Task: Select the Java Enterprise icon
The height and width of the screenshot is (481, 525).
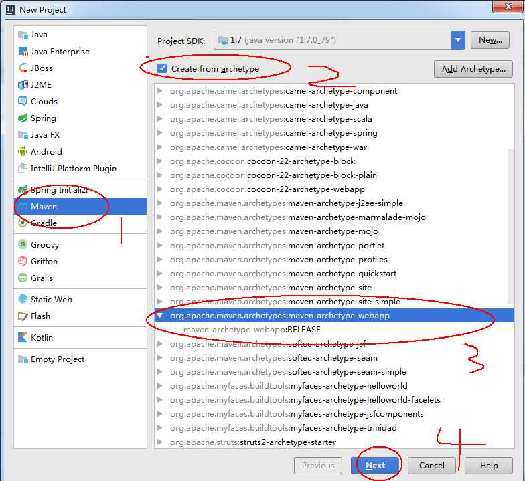Action: click(x=23, y=51)
